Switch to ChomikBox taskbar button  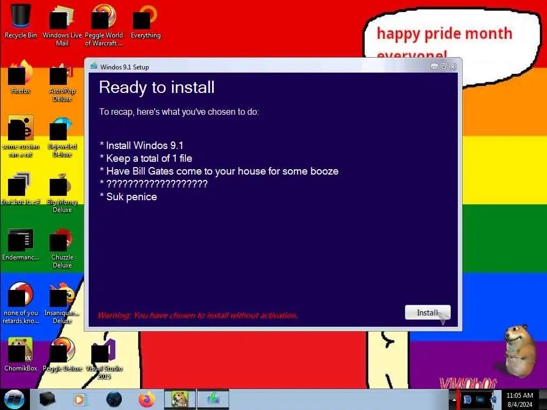pos(179,399)
